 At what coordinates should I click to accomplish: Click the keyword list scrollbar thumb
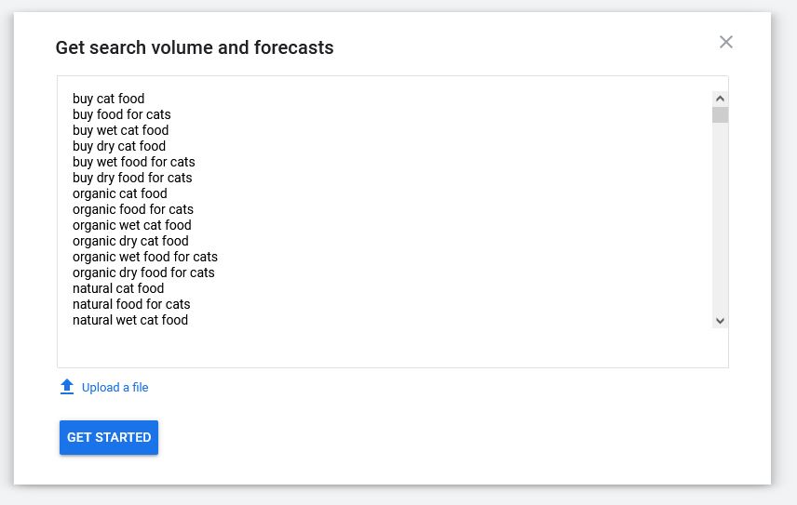point(720,114)
